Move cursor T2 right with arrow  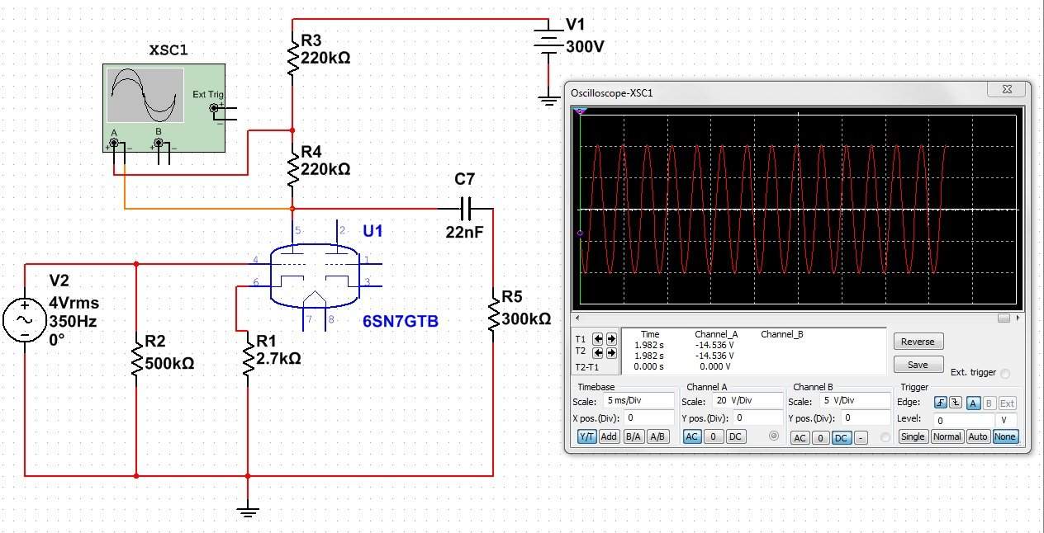(611, 352)
